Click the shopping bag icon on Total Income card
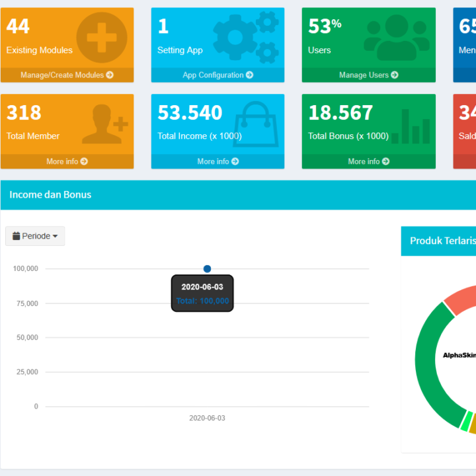The height and width of the screenshot is (476, 476). (x=255, y=124)
